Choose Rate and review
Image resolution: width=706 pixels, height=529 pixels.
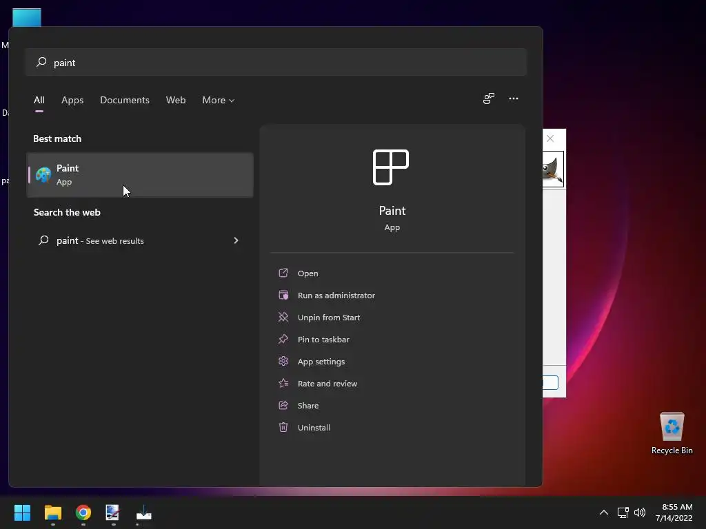coord(327,384)
